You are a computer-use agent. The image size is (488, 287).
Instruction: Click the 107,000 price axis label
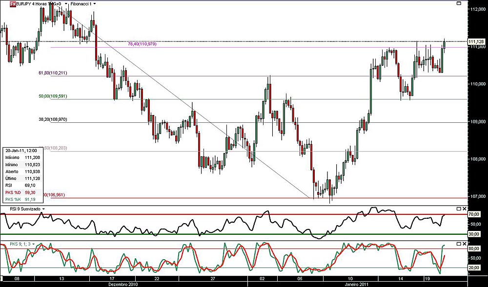[x=478, y=196]
